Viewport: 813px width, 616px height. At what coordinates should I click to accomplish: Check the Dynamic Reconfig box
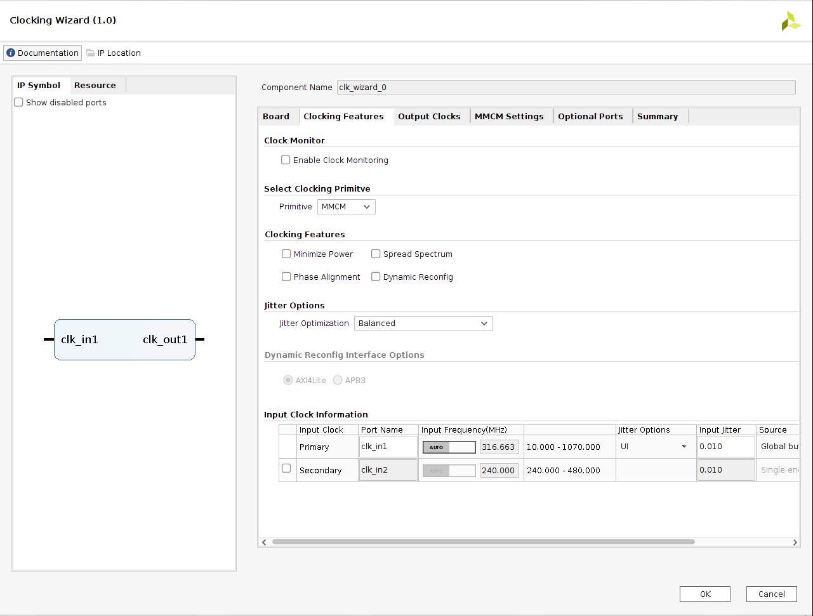coord(376,277)
